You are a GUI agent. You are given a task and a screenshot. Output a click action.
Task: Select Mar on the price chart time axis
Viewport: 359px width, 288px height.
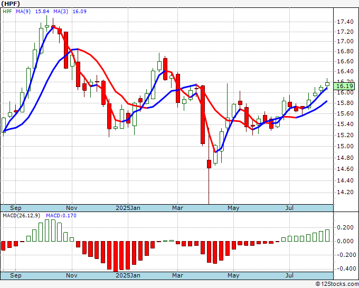point(178,208)
